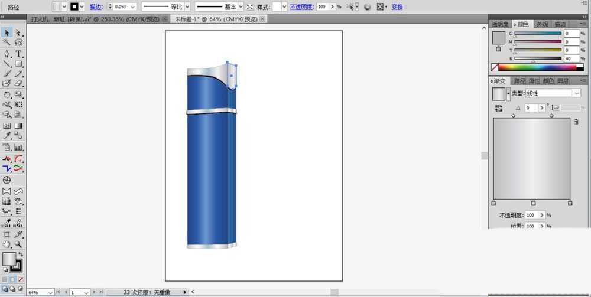Open the stroke weight dropdown arrow

pyautogui.click(x=132, y=6)
